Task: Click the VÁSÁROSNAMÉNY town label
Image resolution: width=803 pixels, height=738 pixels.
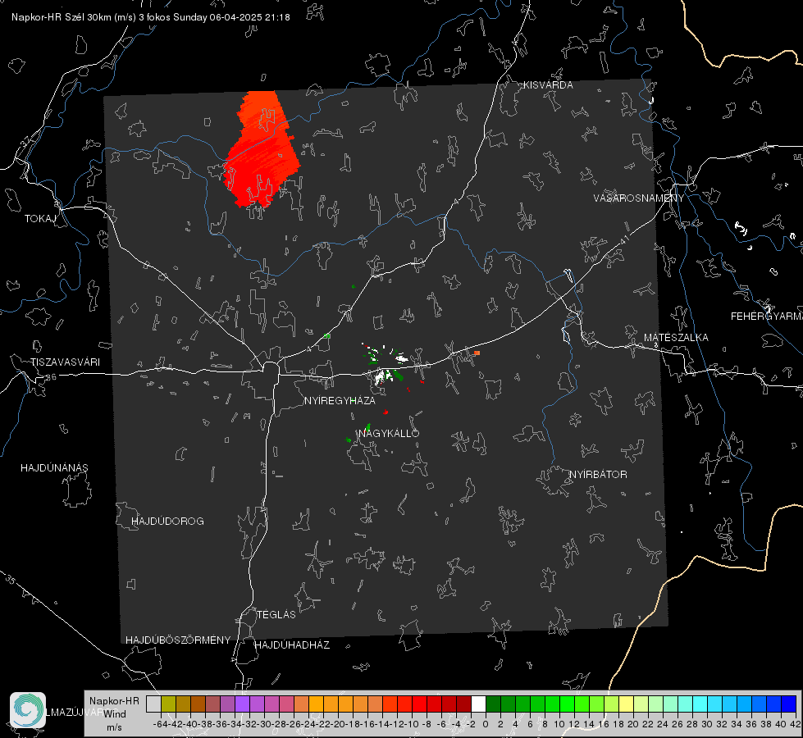Action: point(639,198)
